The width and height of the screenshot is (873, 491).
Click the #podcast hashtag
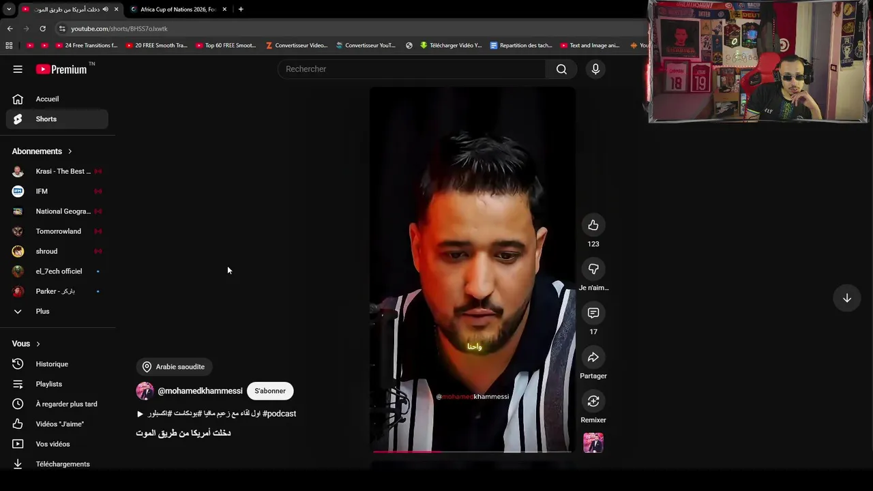279,413
